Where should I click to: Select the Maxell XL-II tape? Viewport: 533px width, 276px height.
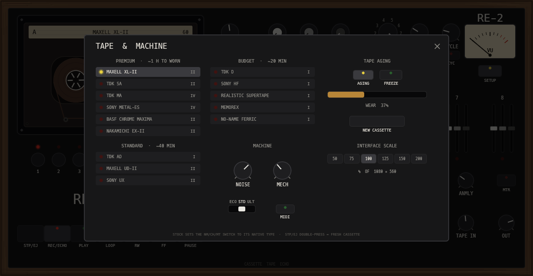click(148, 72)
